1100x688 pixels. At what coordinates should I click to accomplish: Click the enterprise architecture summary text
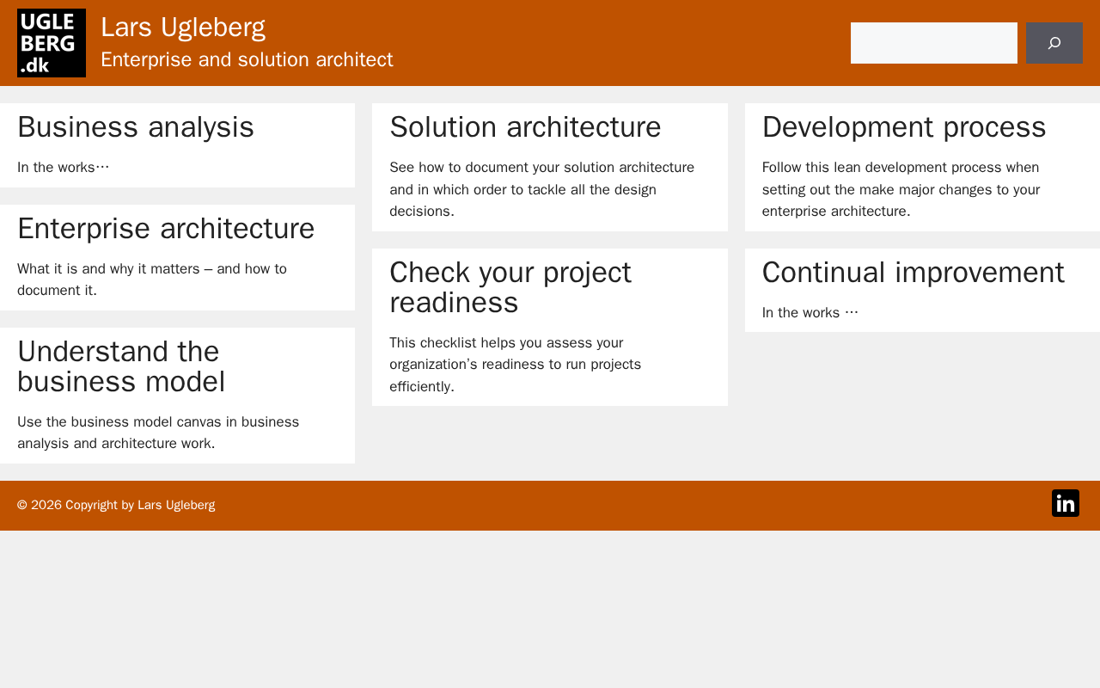(x=152, y=279)
